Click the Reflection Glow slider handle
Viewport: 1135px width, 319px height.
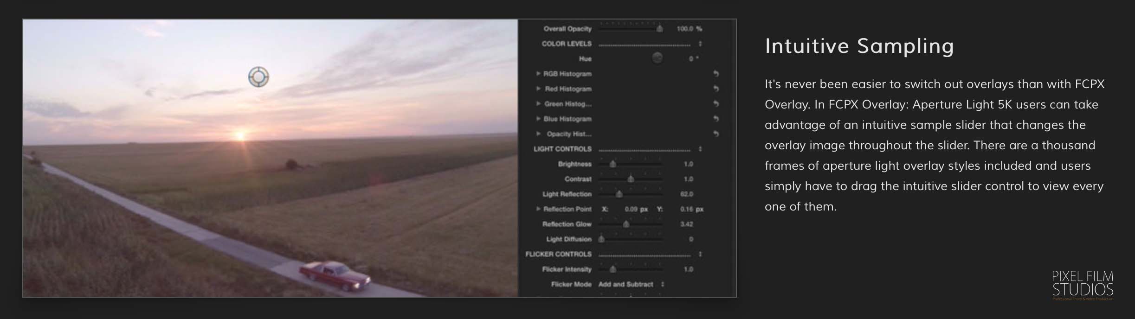pos(626,224)
